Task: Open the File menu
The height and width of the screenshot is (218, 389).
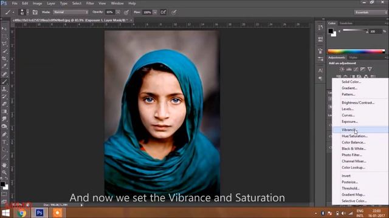Action: tap(15, 4)
